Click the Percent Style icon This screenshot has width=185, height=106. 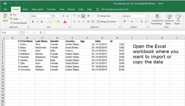132,22
